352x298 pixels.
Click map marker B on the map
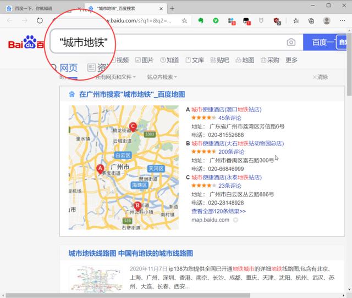click(x=137, y=206)
